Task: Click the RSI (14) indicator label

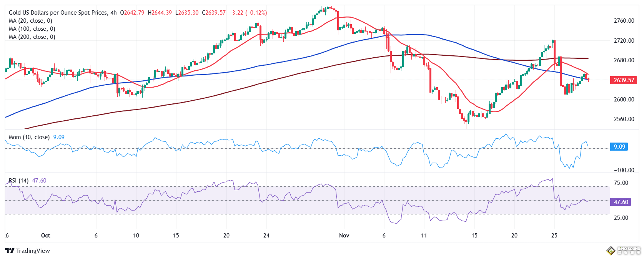Action: pyautogui.click(x=19, y=181)
